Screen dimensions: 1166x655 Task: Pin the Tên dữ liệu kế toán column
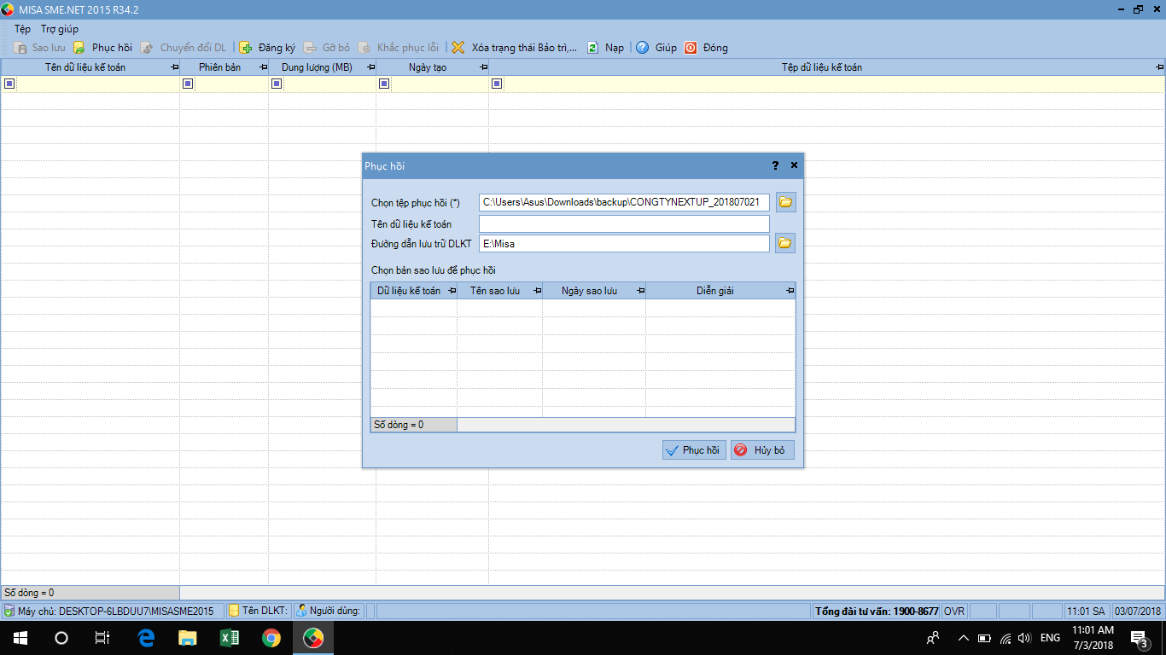[174, 67]
